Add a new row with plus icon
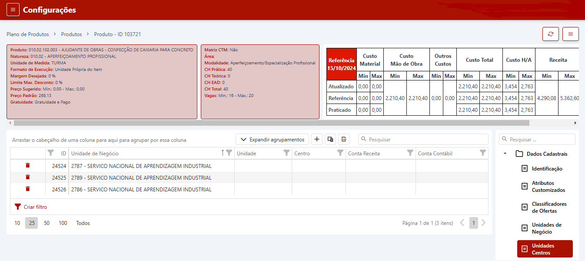This screenshot has width=585, height=261. 317,139
